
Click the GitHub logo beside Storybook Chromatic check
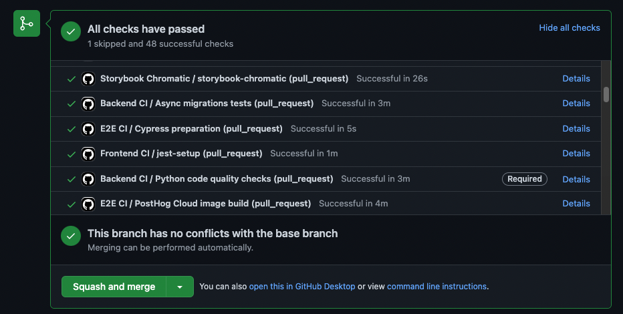pyautogui.click(x=88, y=79)
